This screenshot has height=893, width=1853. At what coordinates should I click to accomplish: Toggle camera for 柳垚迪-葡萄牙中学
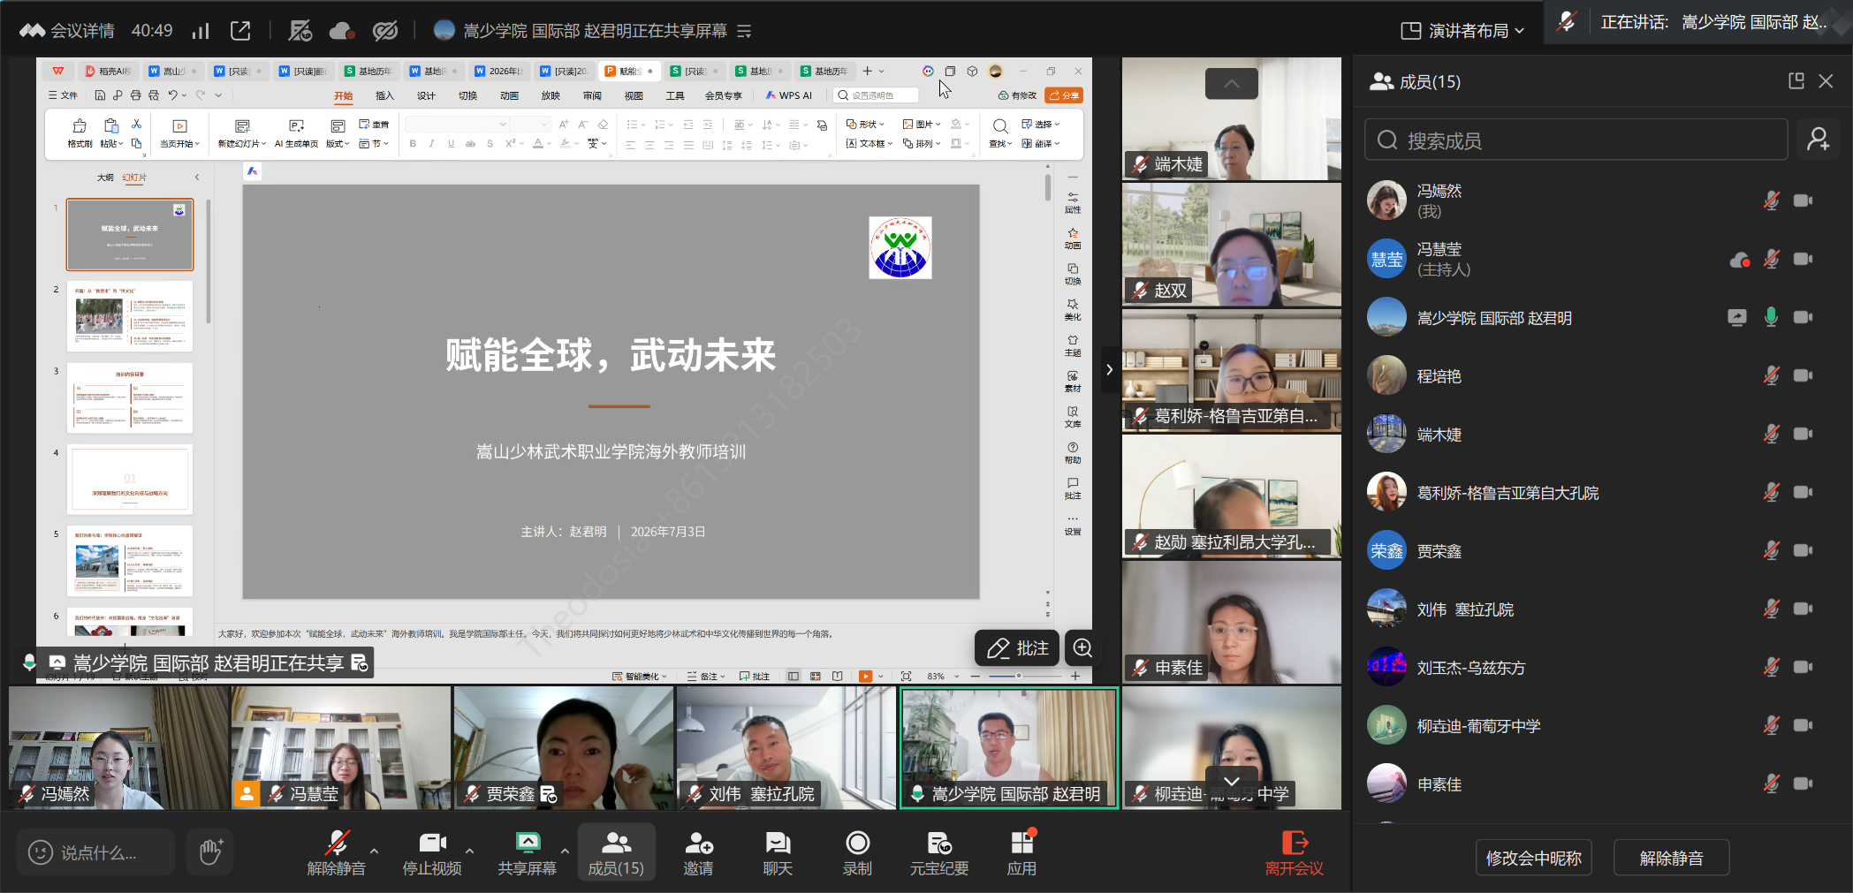click(x=1803, y=725)
